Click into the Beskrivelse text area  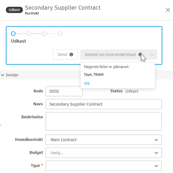pos(103,121)
